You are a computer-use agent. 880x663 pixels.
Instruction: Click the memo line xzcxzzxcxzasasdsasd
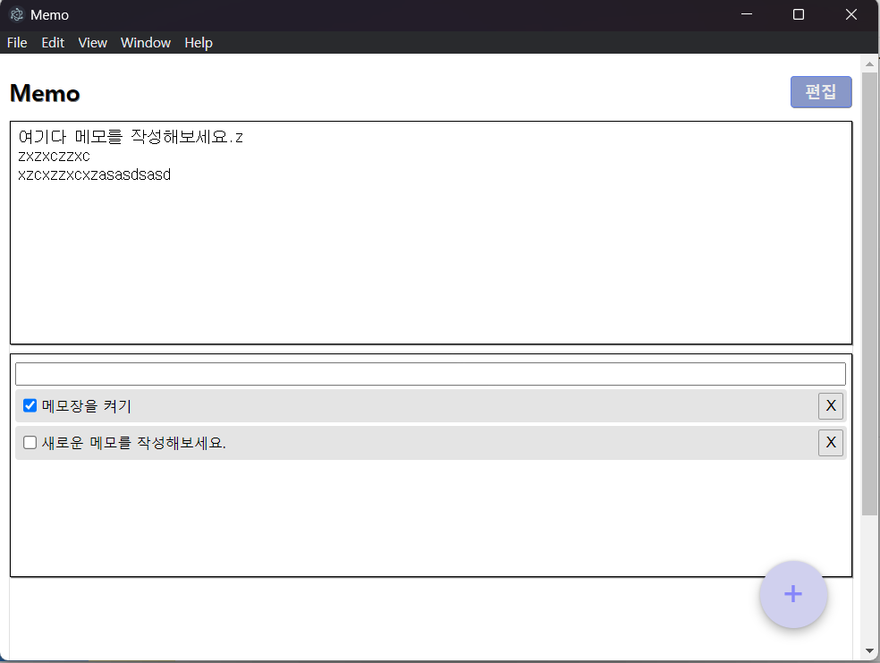coord(94,174)
